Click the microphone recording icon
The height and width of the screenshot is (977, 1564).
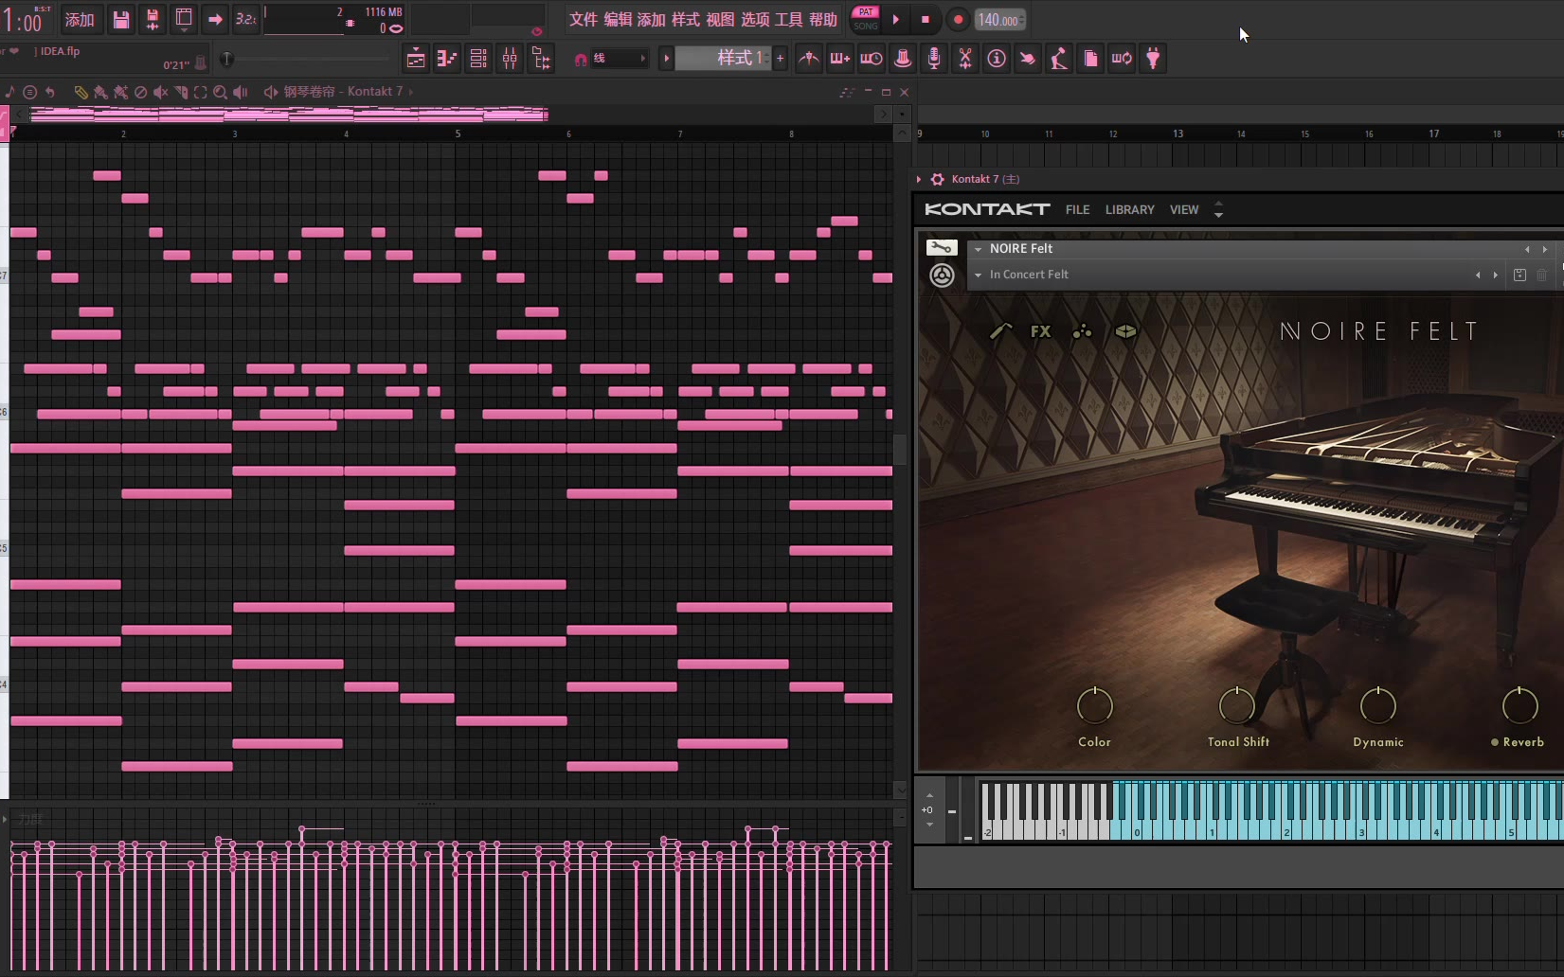coord(933,59)
